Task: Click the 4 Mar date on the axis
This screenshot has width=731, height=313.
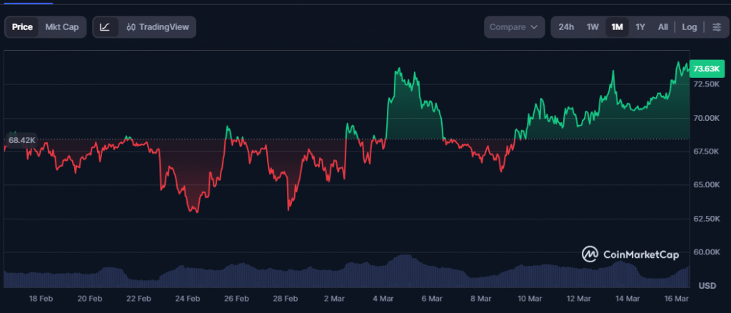Action: (383, 298)
